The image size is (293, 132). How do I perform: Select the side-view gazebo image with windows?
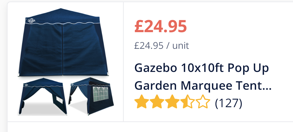tap(91, 96)
